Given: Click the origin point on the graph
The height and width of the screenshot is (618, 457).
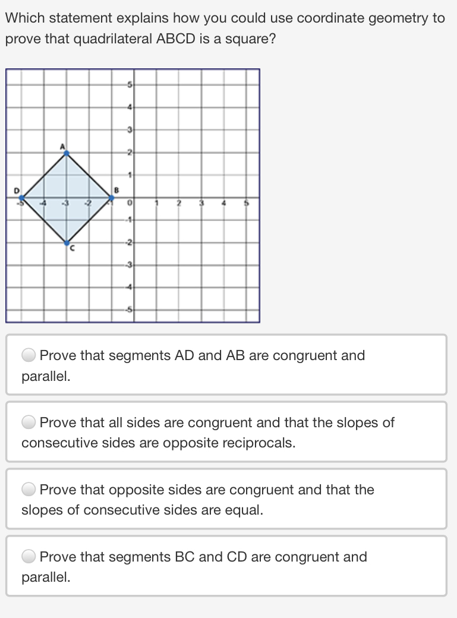Looking at the screenshot, I should (x=134, y=197).
